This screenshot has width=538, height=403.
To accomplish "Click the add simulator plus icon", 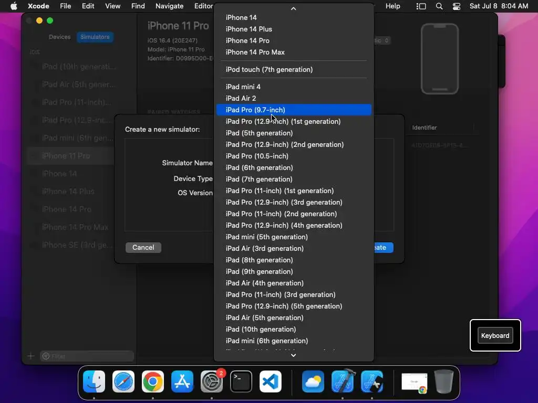I will [x=31, y=356].
